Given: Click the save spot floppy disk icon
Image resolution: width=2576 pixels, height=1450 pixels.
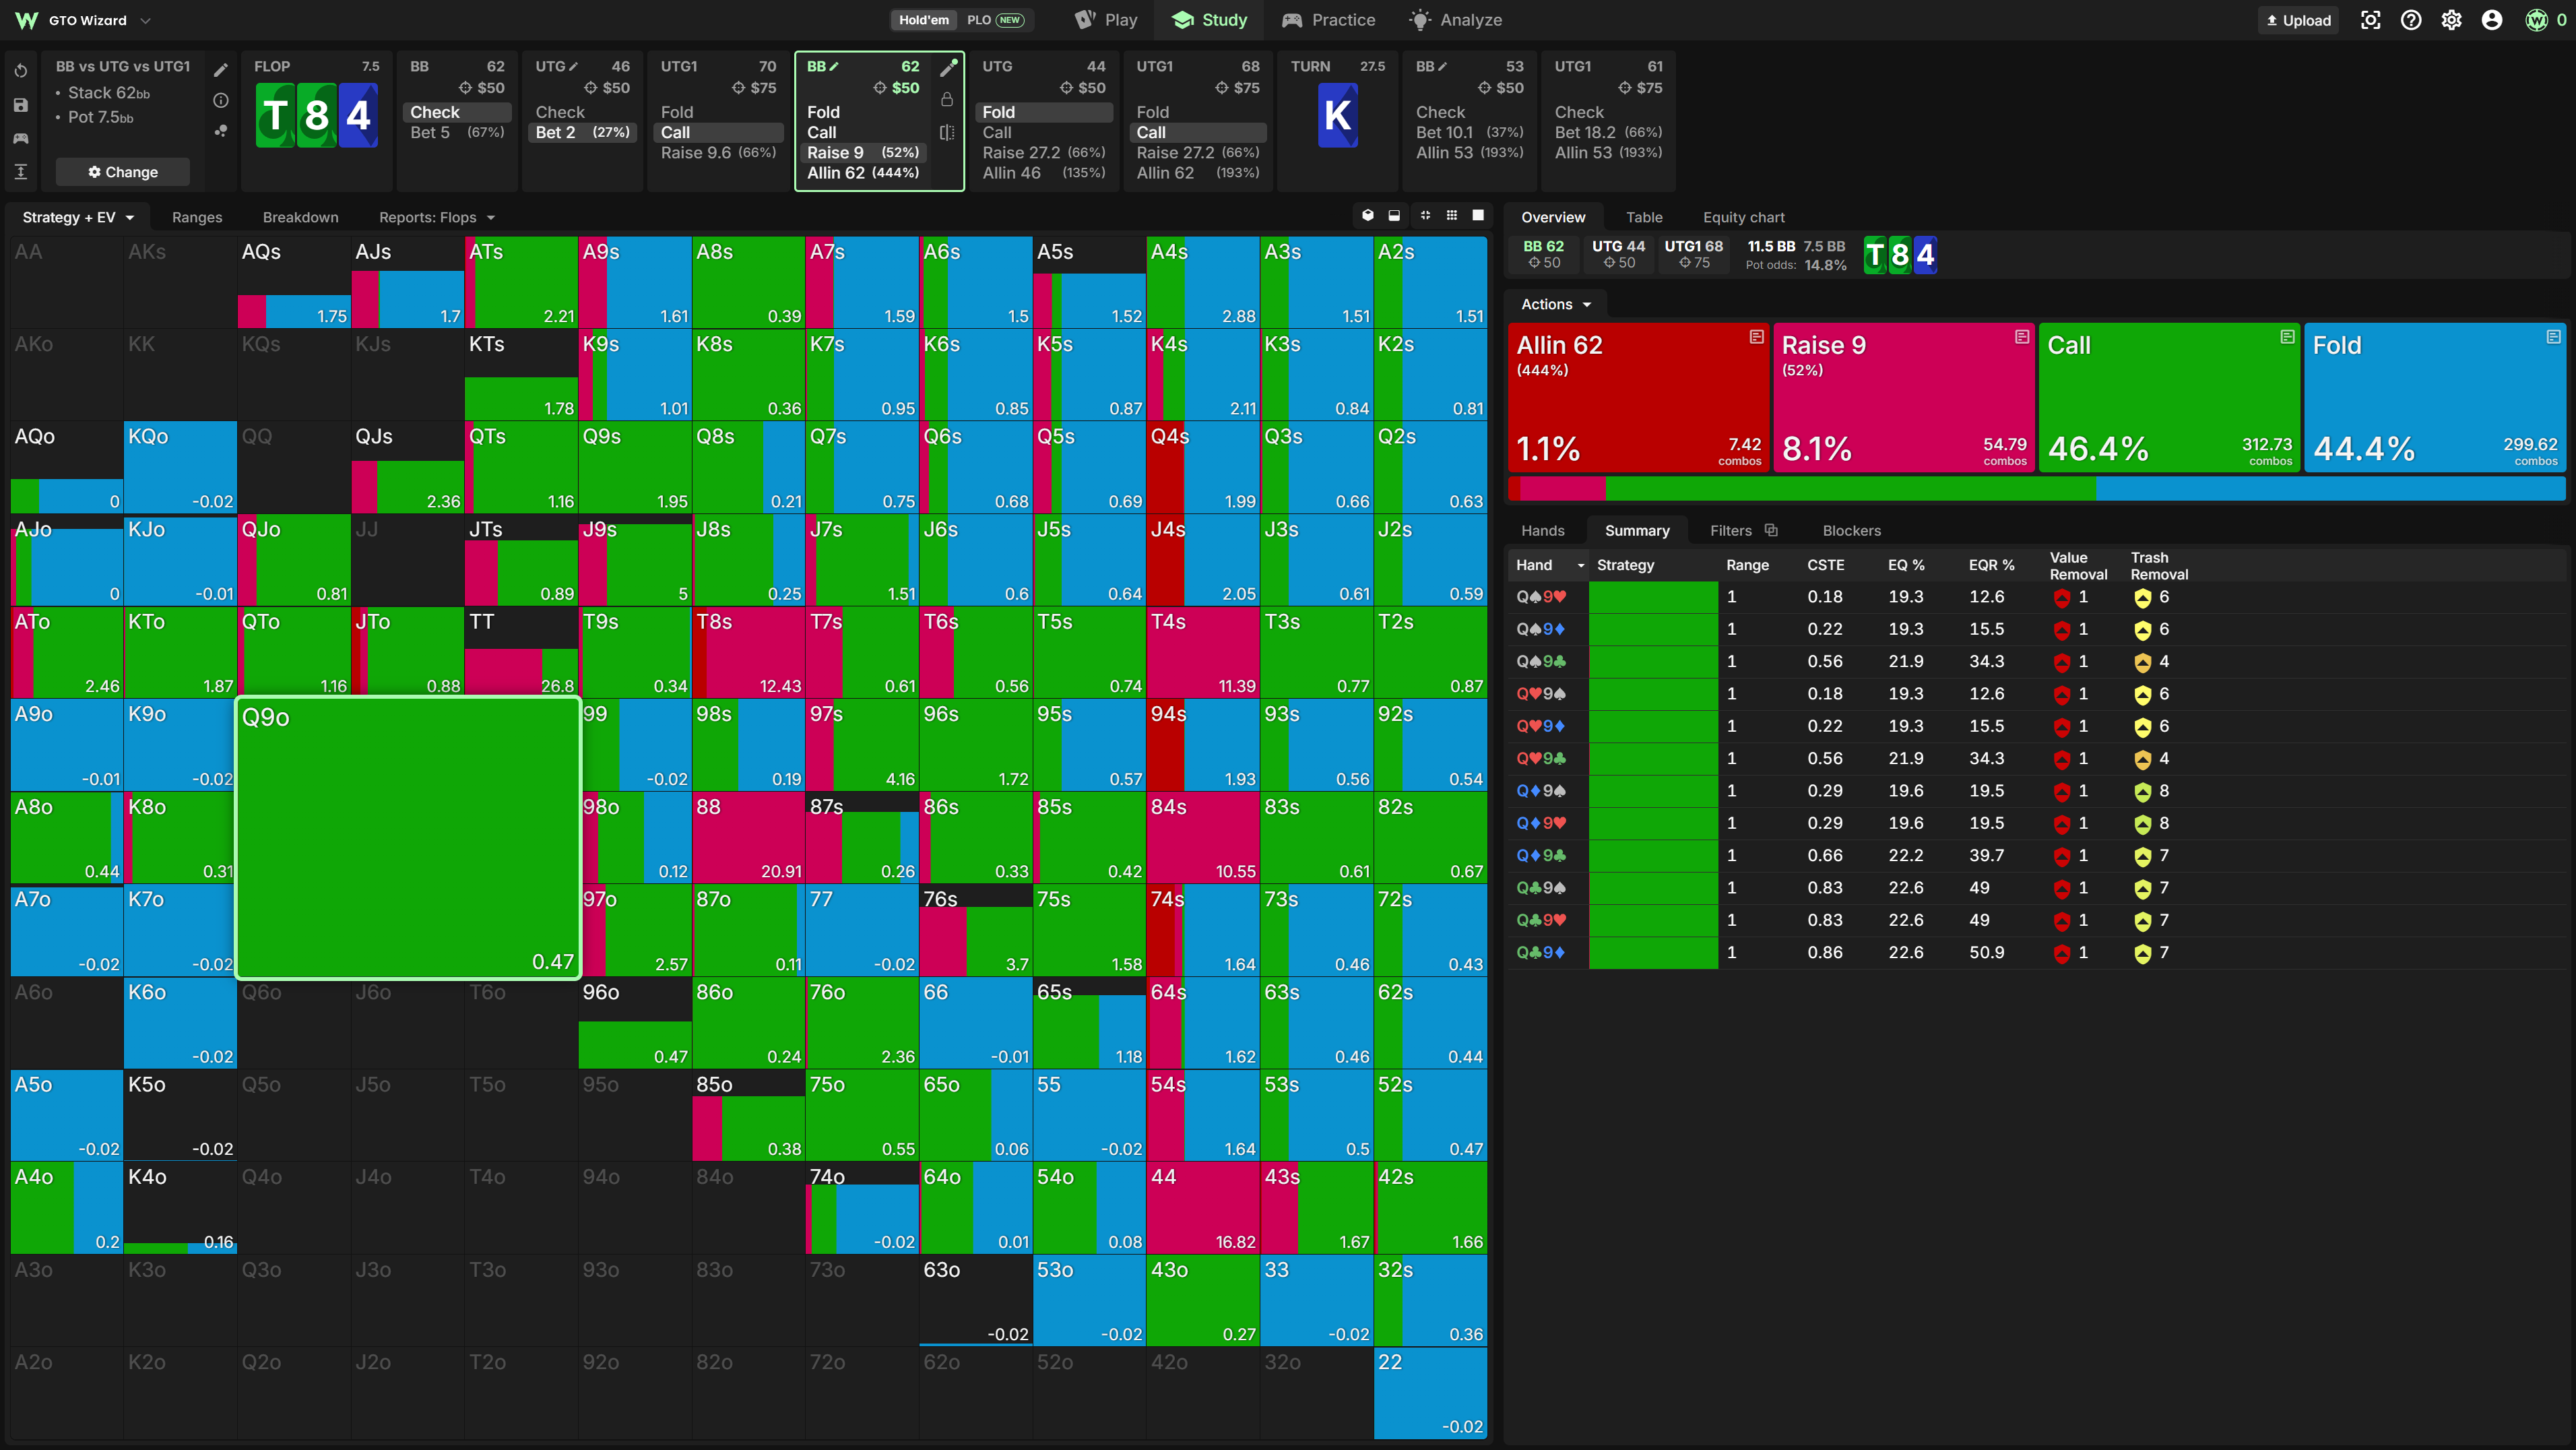Looking at the screenshot, I should pyautogui.click(x=21, y=105).
